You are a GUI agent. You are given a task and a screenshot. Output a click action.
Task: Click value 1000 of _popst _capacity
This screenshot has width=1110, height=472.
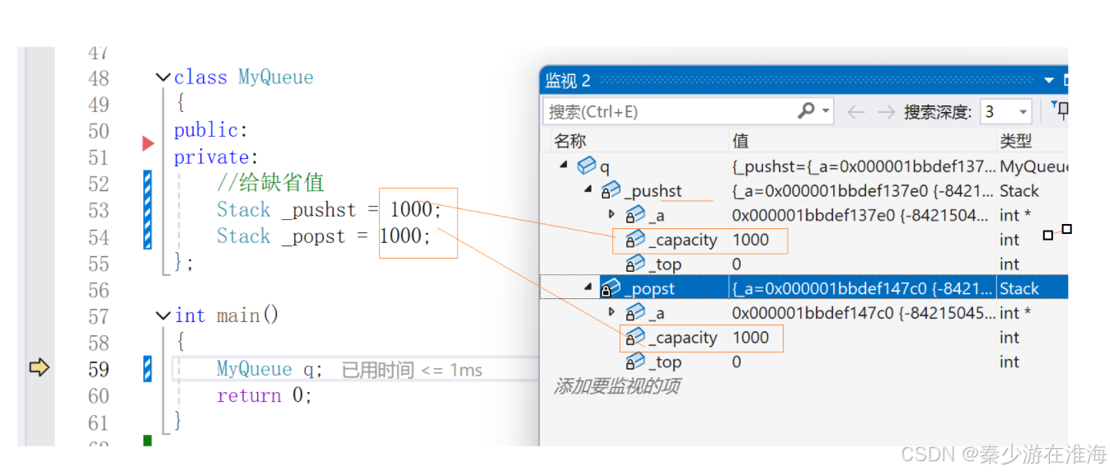click(750, 338)
